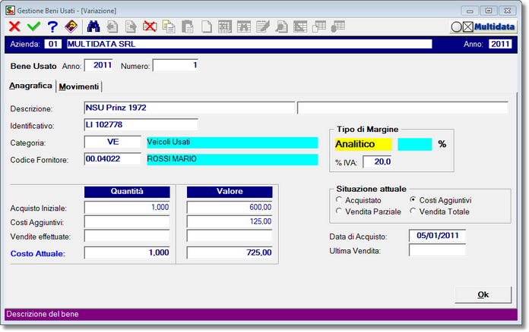Screen dimensions: 529x332
Task: Click the calendar toolbar icon
Action: 243,27
